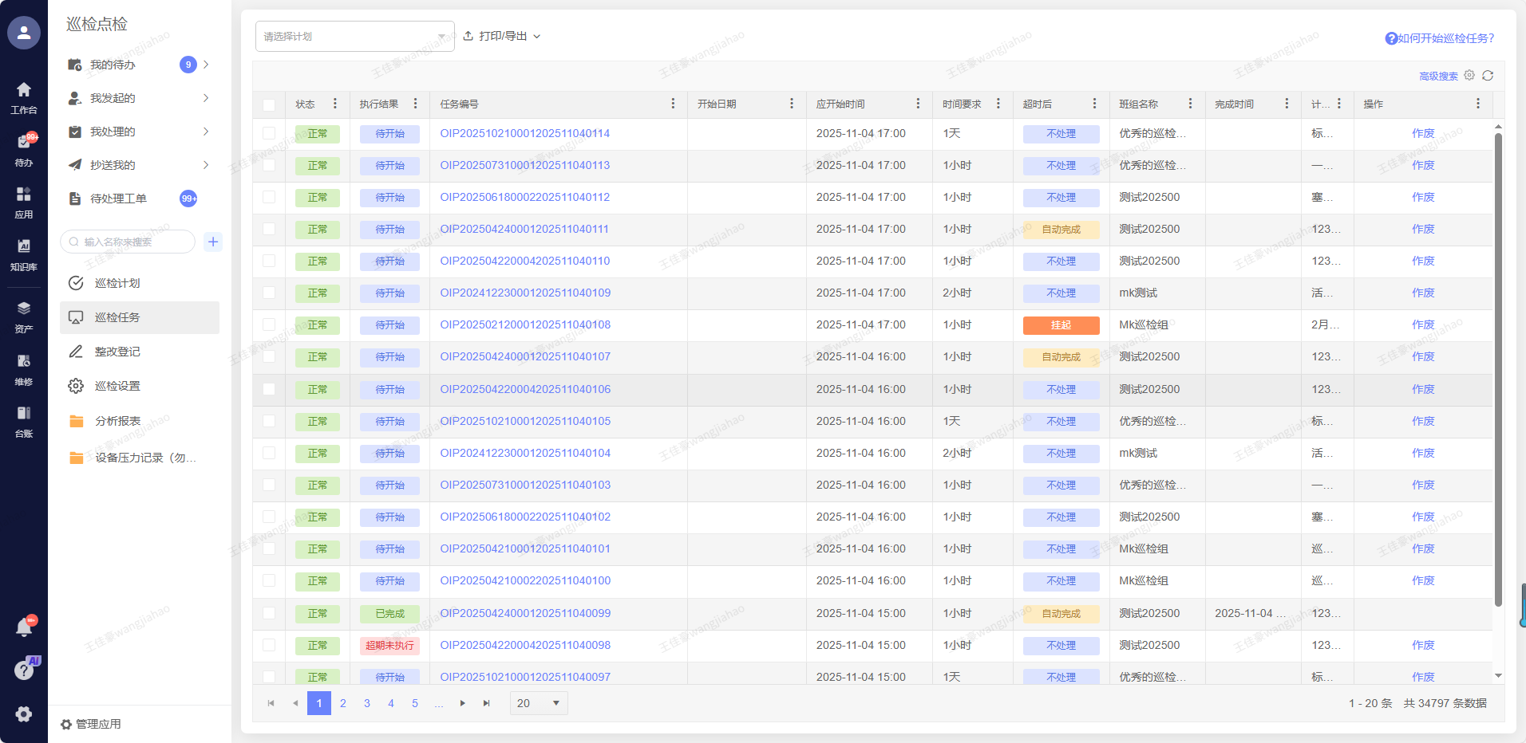
Task: Open 整改登记 in the sidebar menu
Action: pos(117,352)
